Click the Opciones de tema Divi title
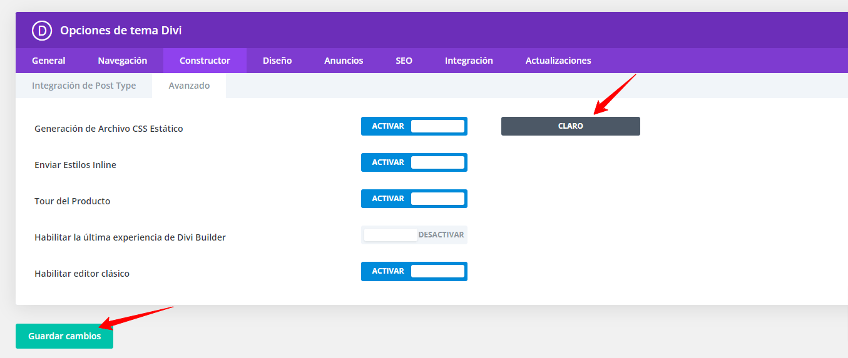The height and width of the screenshot is (358, 848). tap(121, 30)
